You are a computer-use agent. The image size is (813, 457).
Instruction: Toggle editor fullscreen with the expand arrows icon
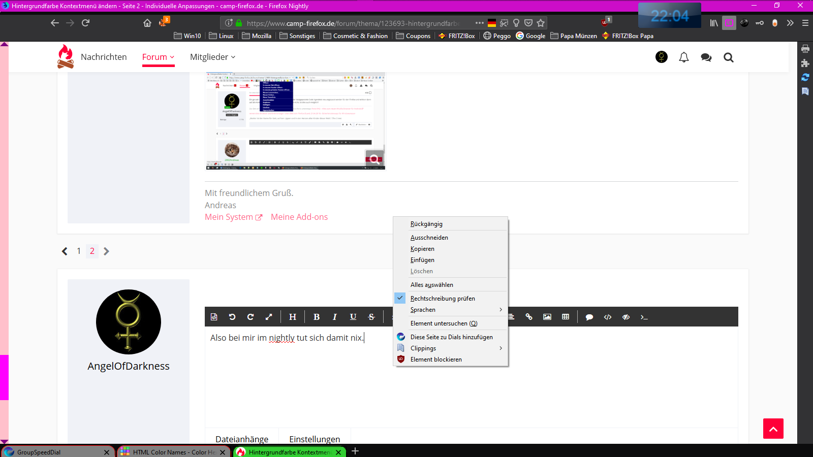(x=269, y=317)
